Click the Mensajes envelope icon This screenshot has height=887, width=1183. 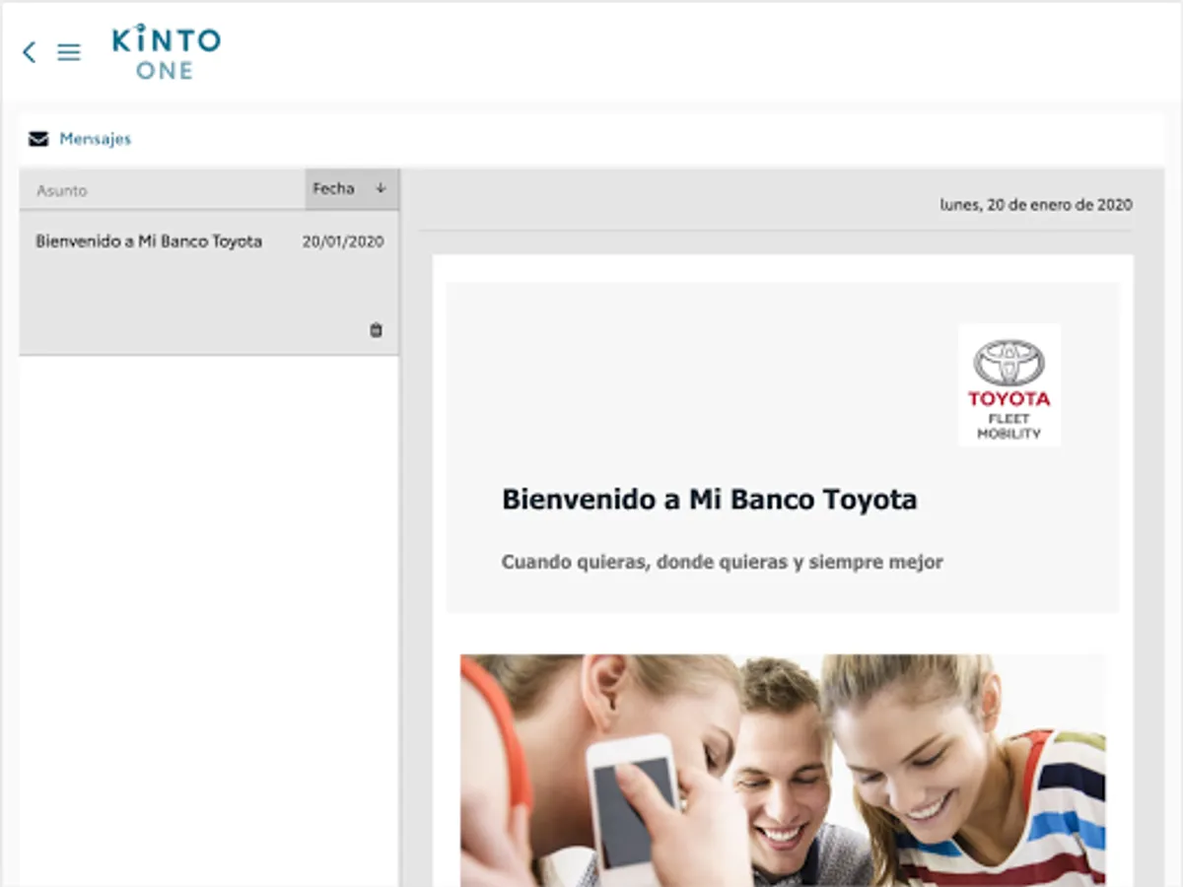coord(38,139)
